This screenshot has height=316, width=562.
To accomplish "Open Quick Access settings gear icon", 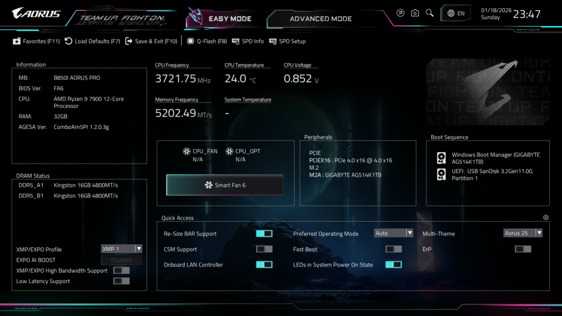I will coord(546,218).
